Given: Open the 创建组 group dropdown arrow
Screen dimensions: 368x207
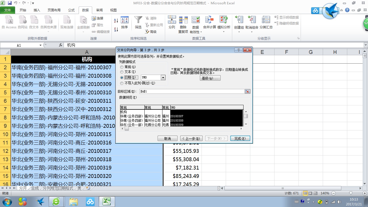Looking at the screenshot, I should point(239,32).
